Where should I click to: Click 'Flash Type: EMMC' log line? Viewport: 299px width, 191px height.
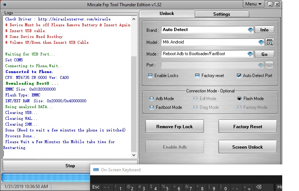pos(23,95)
